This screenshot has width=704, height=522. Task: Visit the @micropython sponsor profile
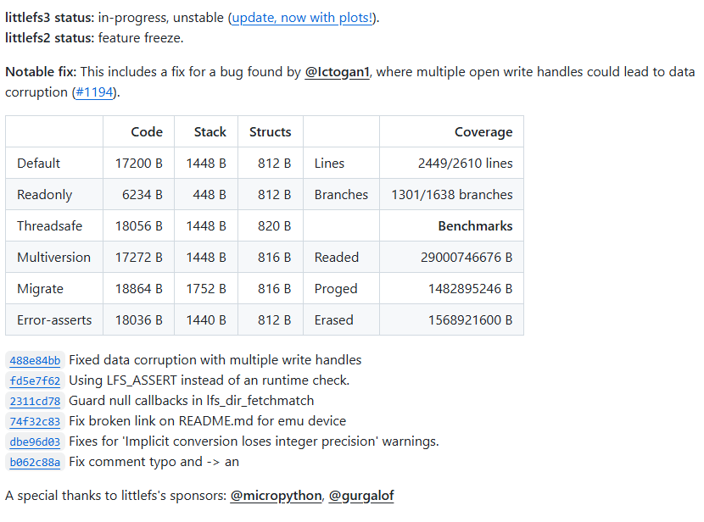tap(276, 496)
